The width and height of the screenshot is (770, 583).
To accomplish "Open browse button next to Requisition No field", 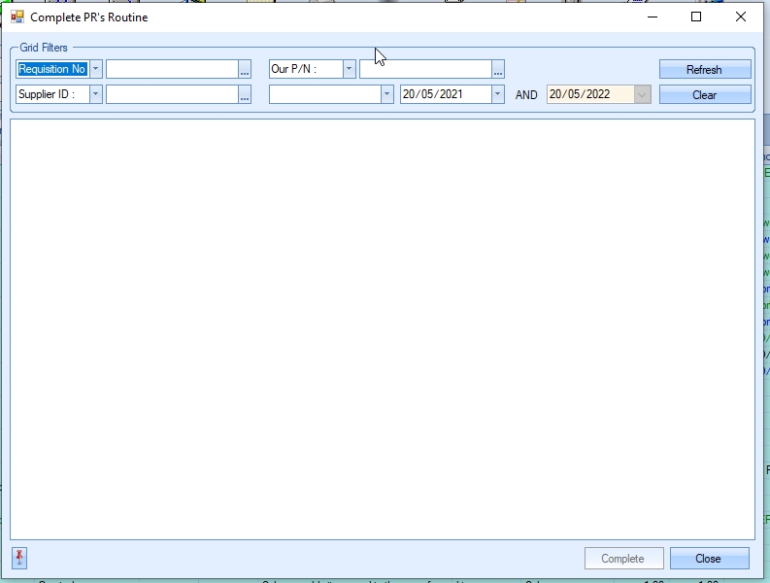I will (x=245, y=69).
